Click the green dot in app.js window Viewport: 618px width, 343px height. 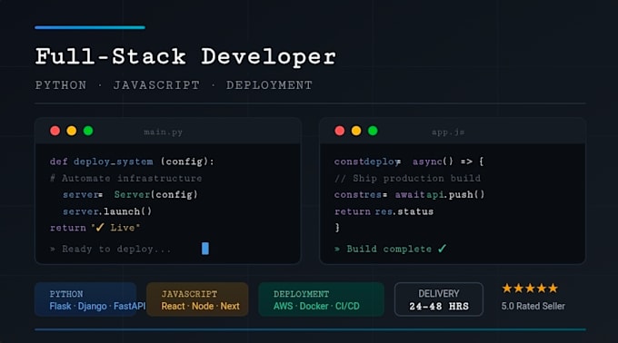(x=373, y=131)
